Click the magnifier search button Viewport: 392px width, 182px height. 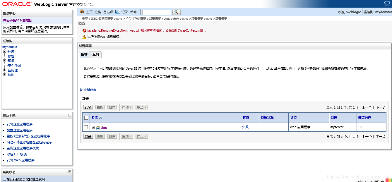(x=177, y=12)
